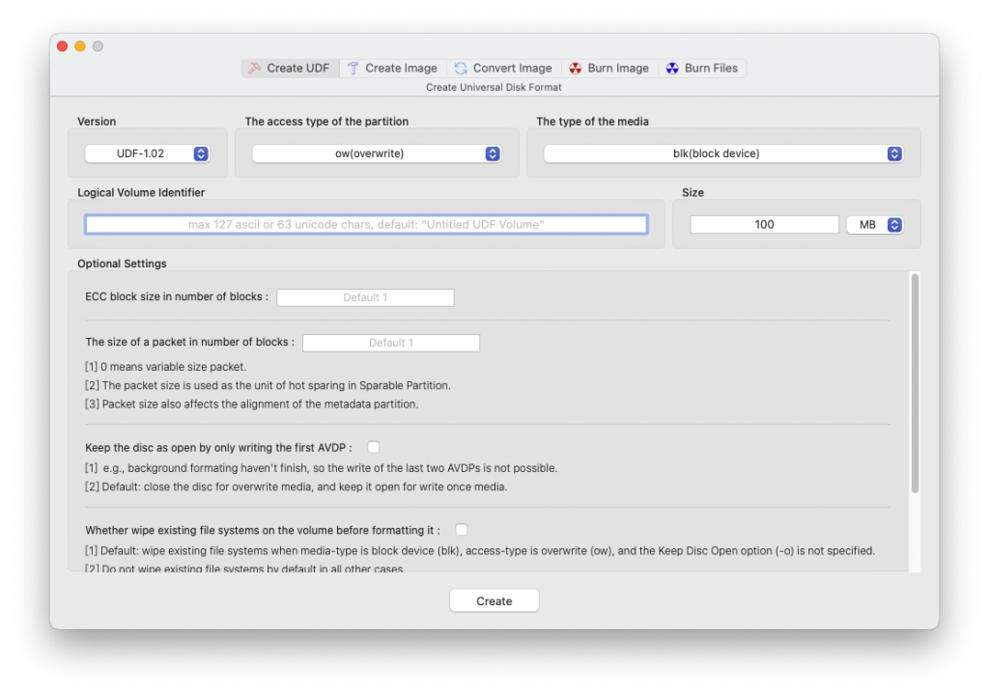The width and height of the screenshot is (989, 695).
Task: Open the blk(block device) media type dropdown
Action: pos(723,153)
